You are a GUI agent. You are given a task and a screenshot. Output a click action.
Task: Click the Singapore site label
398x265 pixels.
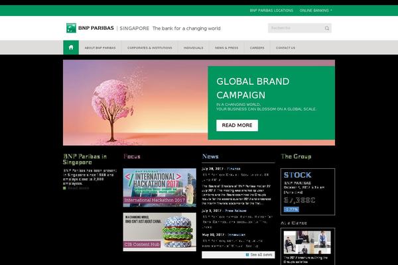[x=134, y=28]
